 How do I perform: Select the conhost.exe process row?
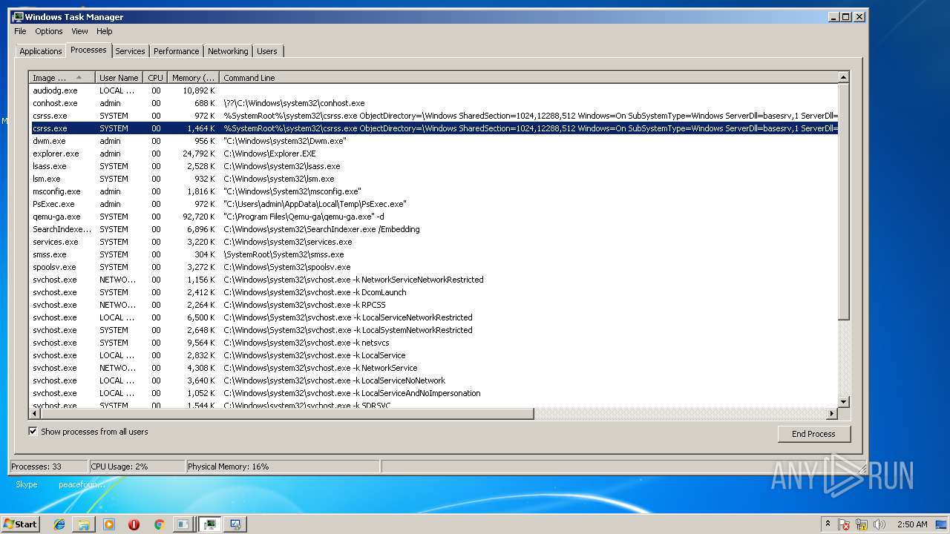pos(433,103)
